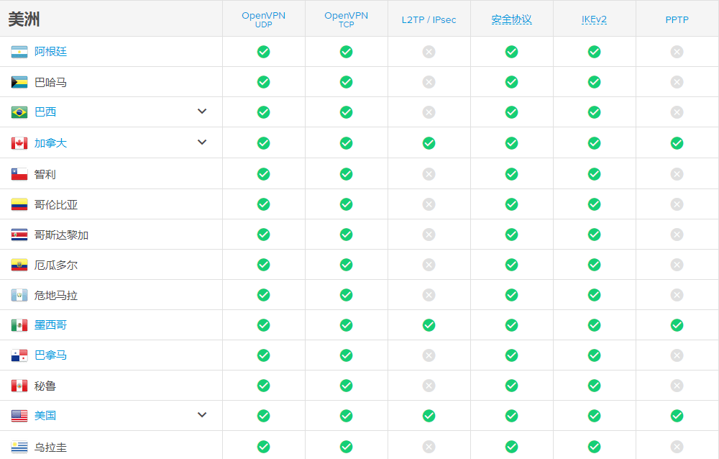Open the 巴拿马 country link
Viewport: 719px width, 459px height.
(x=50, y=355)
